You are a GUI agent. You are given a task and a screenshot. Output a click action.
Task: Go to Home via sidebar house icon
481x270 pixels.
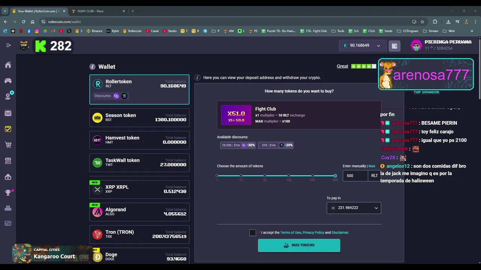point(8,65)
